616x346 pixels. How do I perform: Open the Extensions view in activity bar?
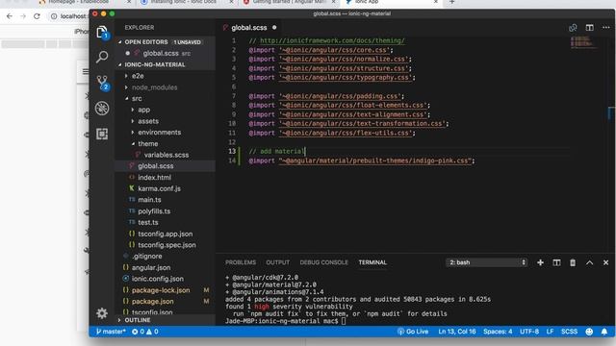coord(102,135)
